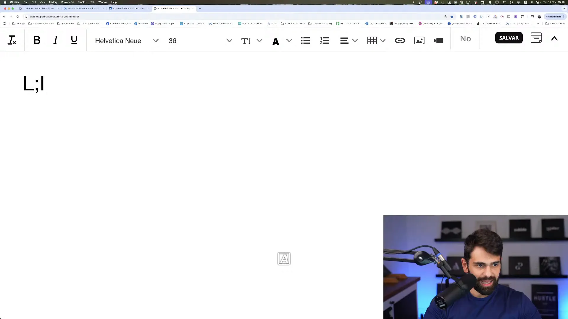The height and width of the screenshot is (319, 568).
Task: Expand the line height options chevron
Action: pos(259,40)
